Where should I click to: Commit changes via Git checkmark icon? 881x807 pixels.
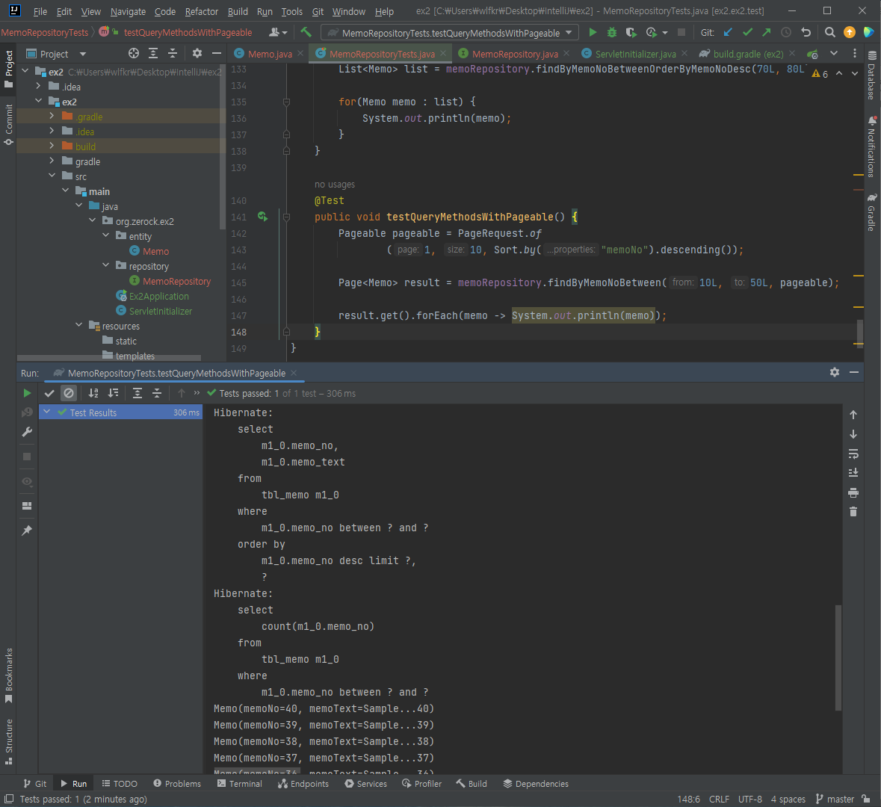(x=747, y=33)
